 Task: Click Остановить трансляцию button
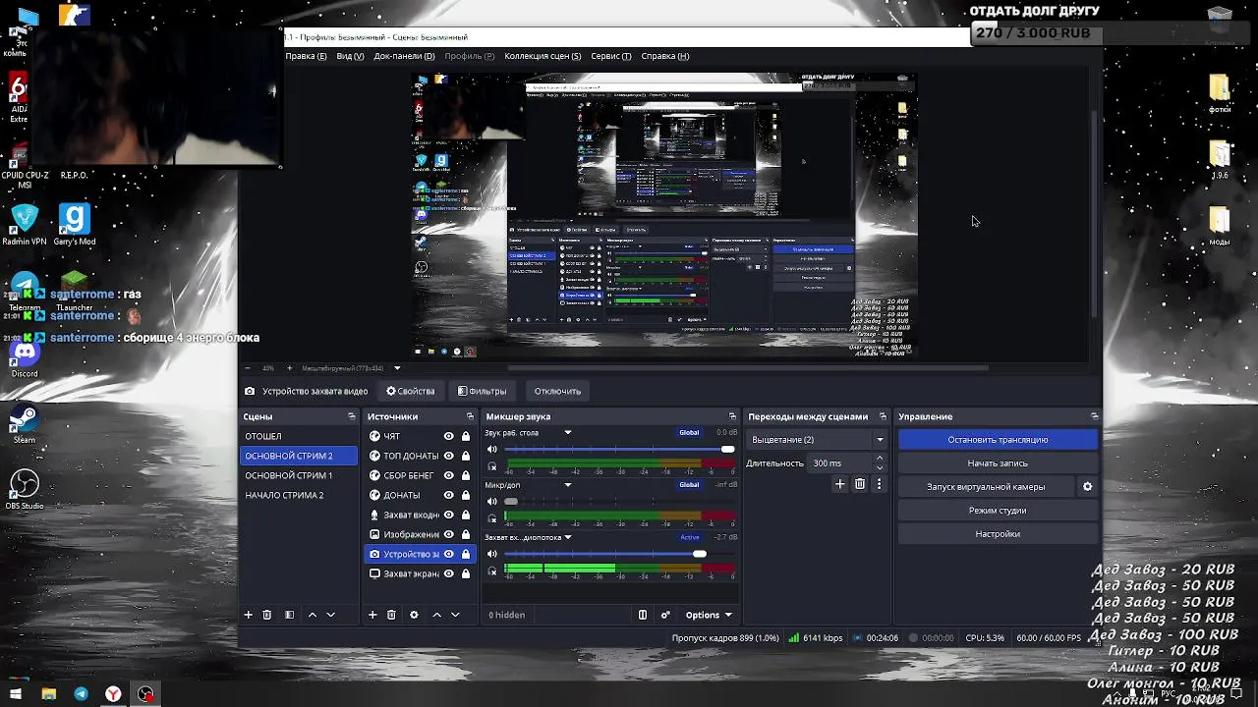point(998,440)
